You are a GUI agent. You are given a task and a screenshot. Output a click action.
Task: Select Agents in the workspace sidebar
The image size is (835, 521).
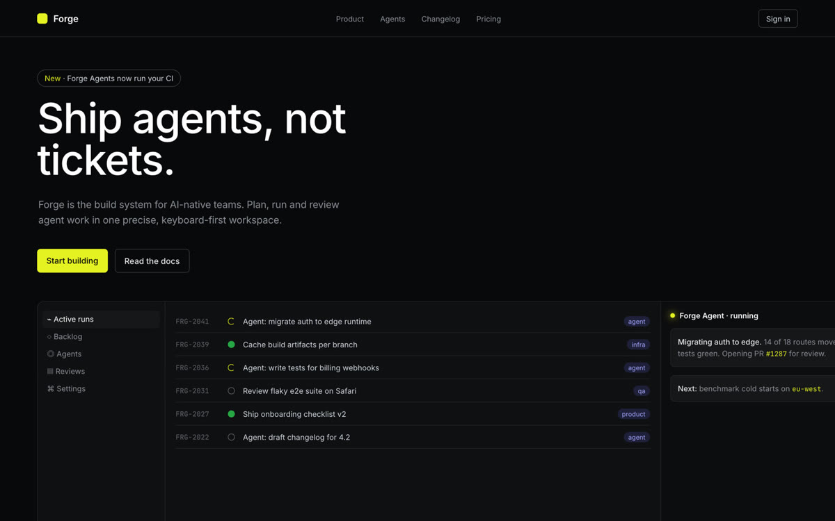pyautogui.click(x=101, y=354)
